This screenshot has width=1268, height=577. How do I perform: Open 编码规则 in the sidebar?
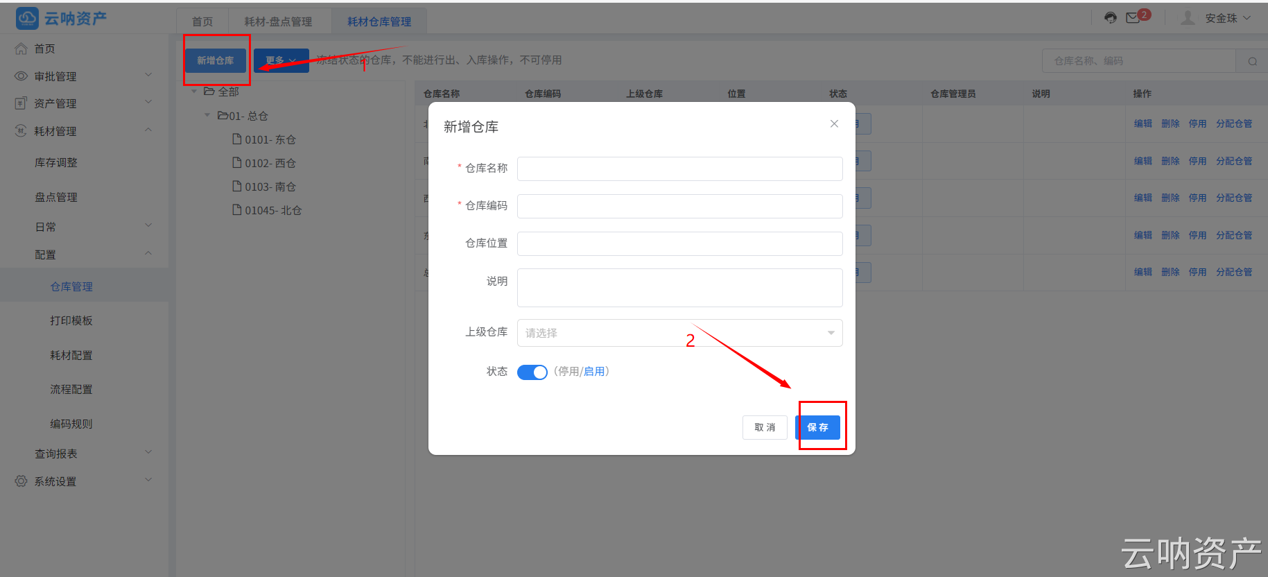[71, 424]
